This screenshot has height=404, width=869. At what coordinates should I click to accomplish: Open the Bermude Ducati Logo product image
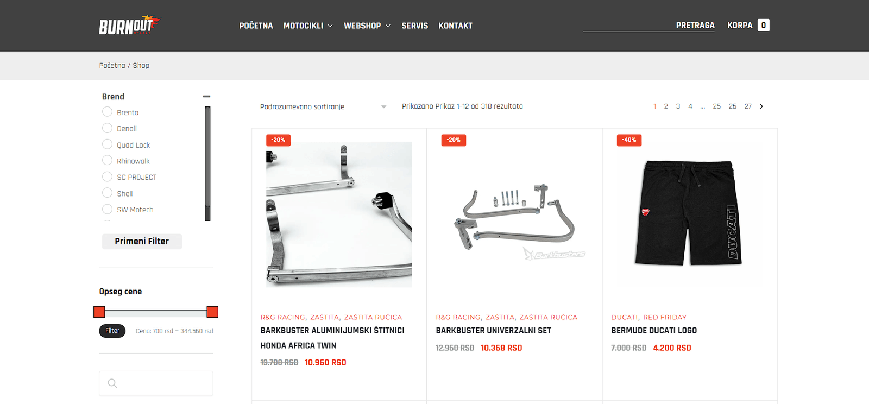click(690, 213)
